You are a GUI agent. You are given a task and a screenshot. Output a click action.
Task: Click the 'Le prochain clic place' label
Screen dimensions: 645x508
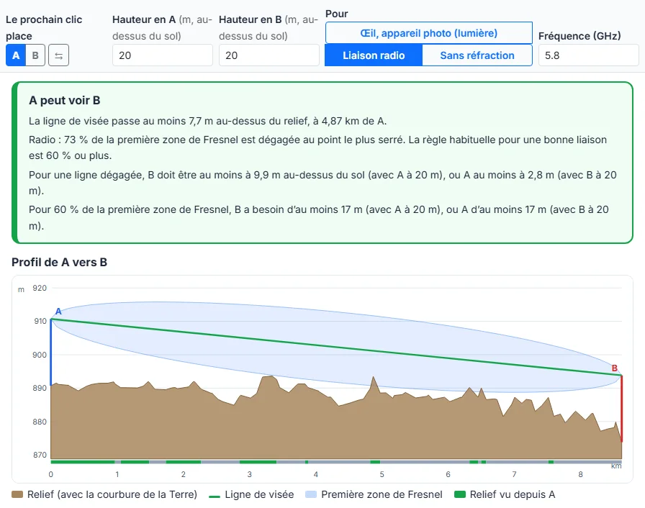tap(44, 27)
